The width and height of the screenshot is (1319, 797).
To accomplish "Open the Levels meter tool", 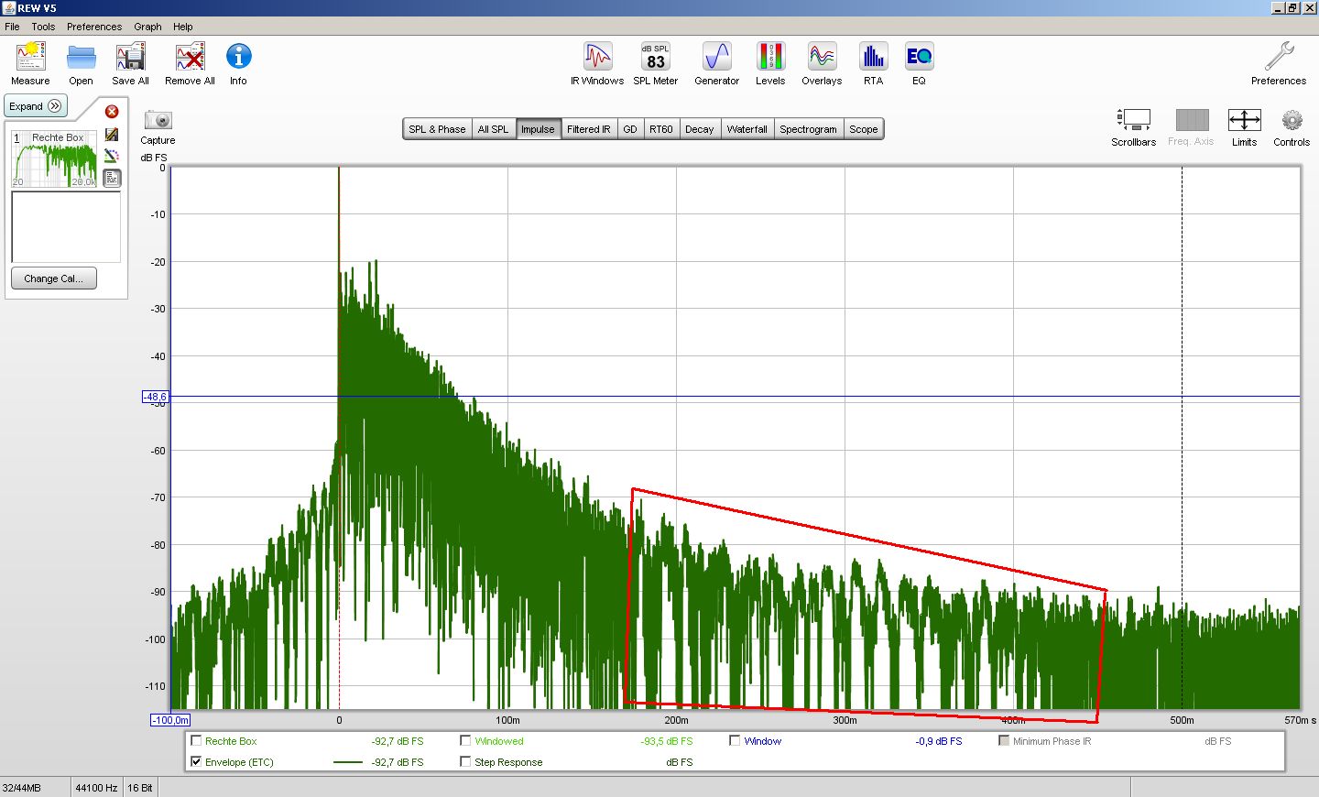I will [x=770, y=57].
